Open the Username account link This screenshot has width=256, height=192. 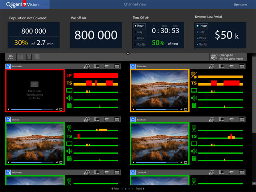coord(240,4)
